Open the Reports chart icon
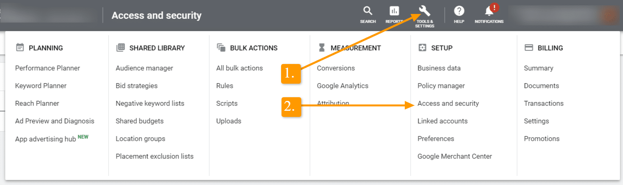This screenshot has width=623, height=185. 394,11
